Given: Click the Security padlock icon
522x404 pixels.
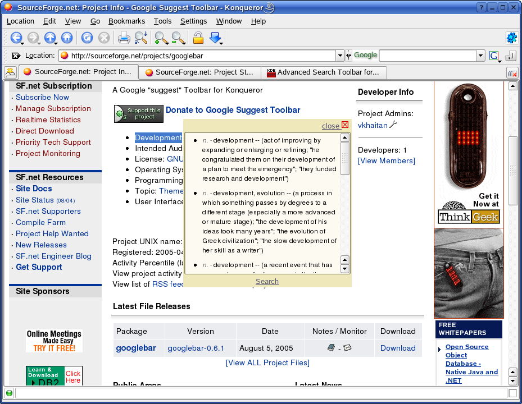Looking at the screenshot, I should [198, 38].
